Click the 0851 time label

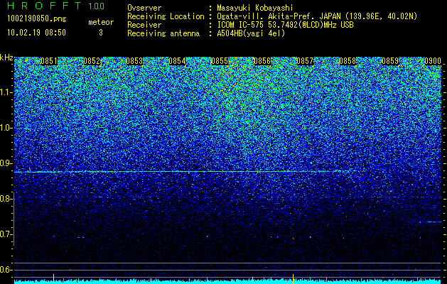[49, 61]
